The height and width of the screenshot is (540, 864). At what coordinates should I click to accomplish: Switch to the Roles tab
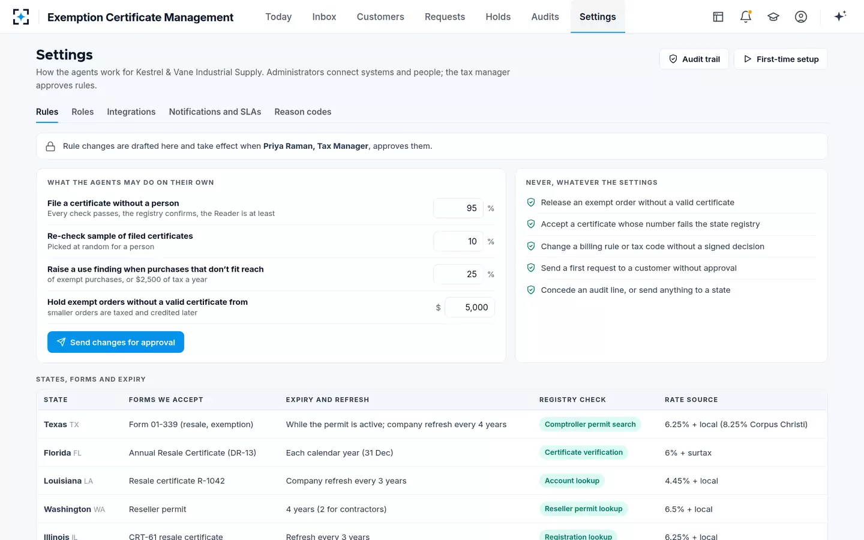tap(83, 112)
